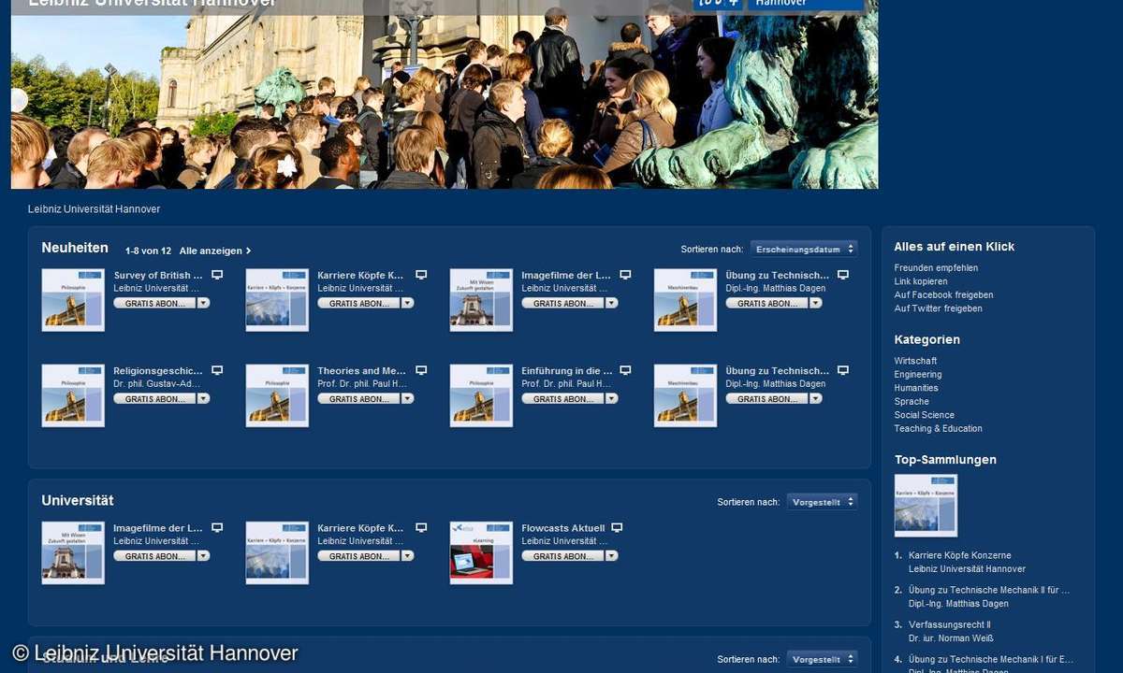Open top collection Verfassungsrecht II
1123x673 pixels.
950,624
